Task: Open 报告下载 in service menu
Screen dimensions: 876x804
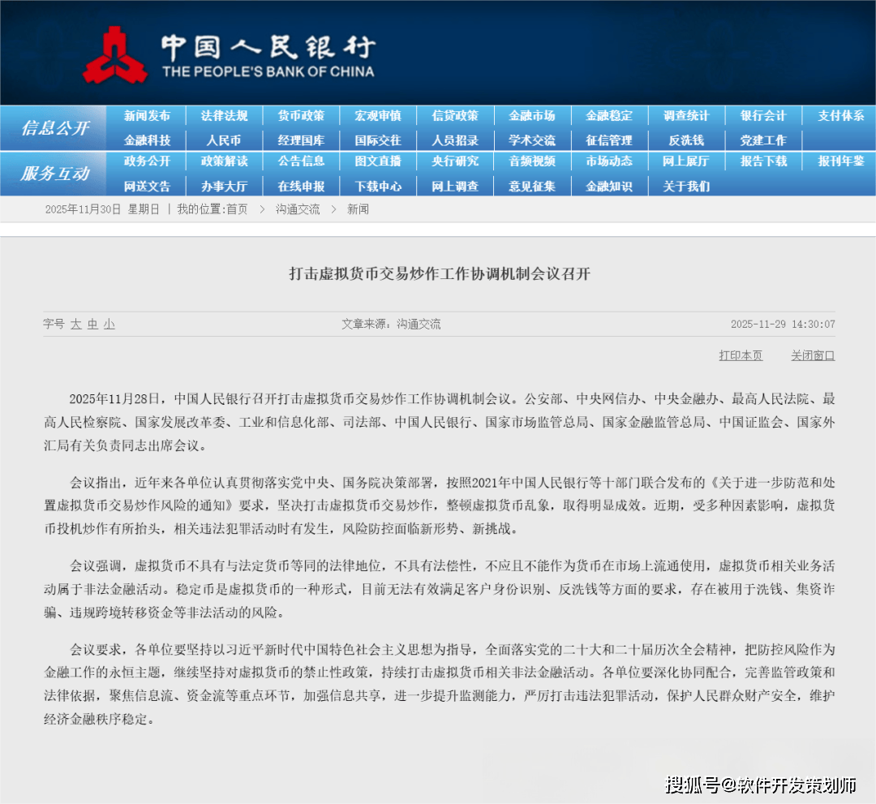Action: tap(763, 161)
